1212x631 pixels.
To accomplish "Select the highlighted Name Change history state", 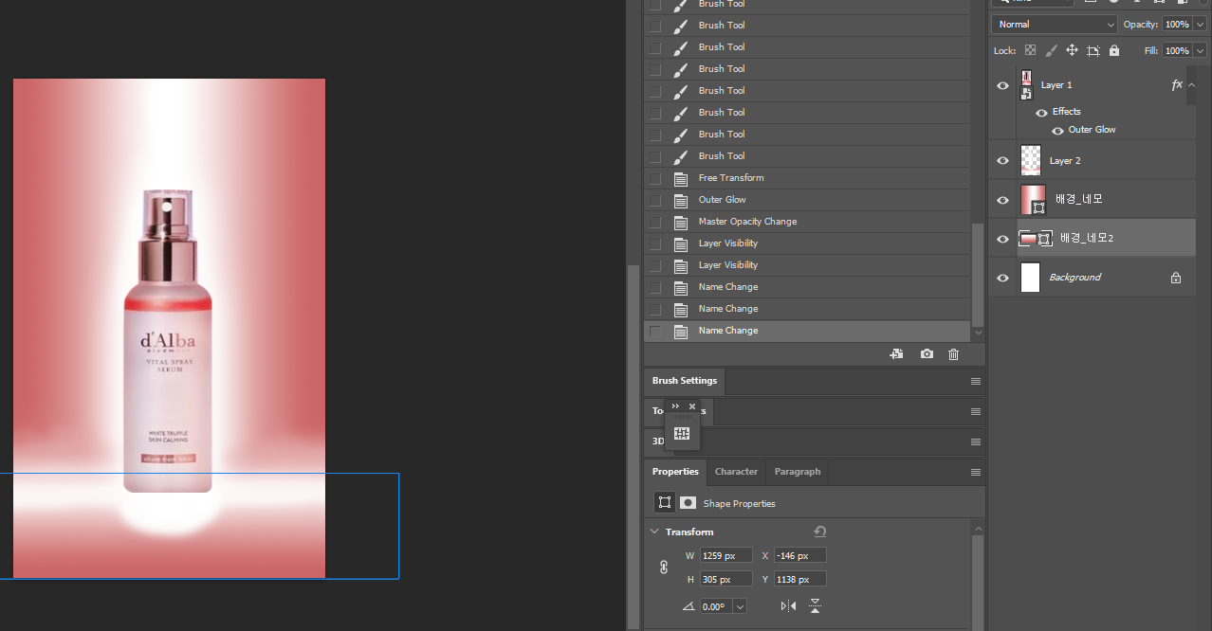I will [x=807, y=331].
